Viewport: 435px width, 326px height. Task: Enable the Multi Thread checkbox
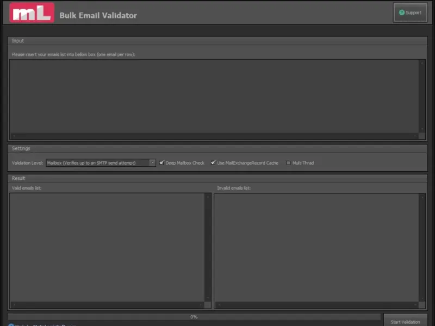point(288,163)
